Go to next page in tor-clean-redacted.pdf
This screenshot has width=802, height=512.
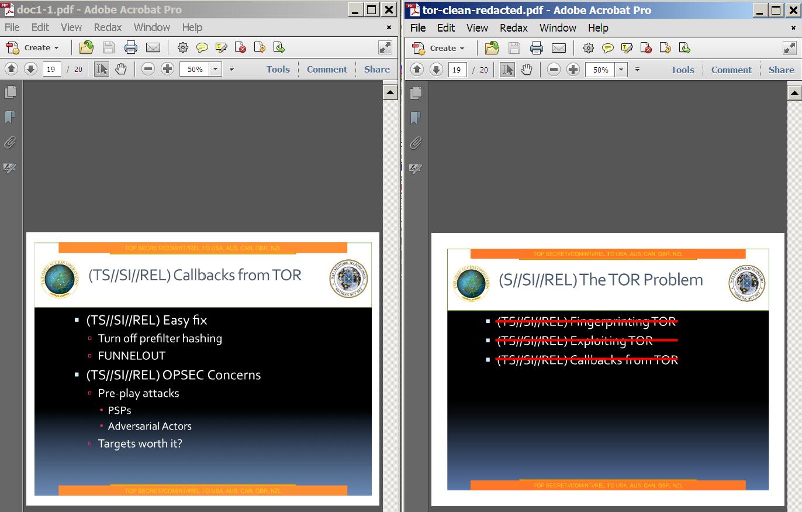pyautogui.click(x=436, y=70)
